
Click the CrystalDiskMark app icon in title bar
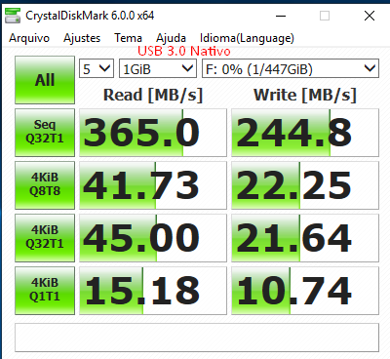[x=13, y=16]
